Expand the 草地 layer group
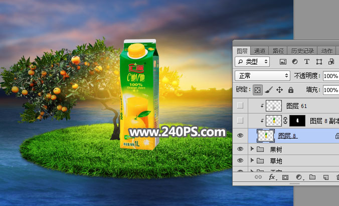This screenshot has height=206, width=339. 252,161
